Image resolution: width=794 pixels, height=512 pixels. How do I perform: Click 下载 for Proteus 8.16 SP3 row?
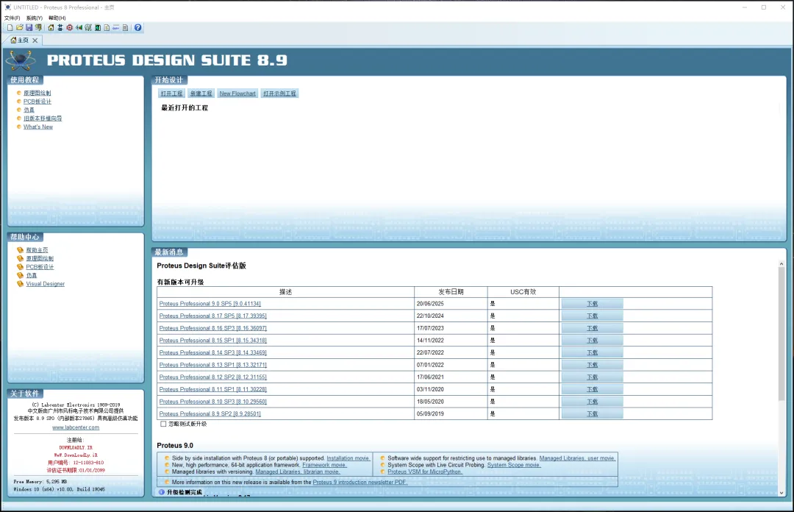(592, 328)
